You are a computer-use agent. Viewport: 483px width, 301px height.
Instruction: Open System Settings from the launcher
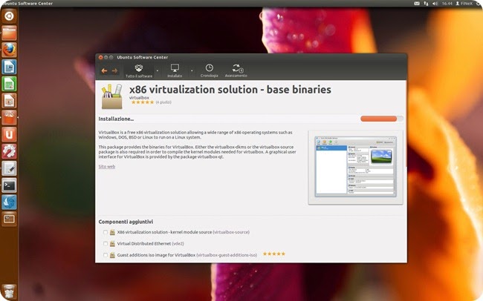[x=9, y=151]
